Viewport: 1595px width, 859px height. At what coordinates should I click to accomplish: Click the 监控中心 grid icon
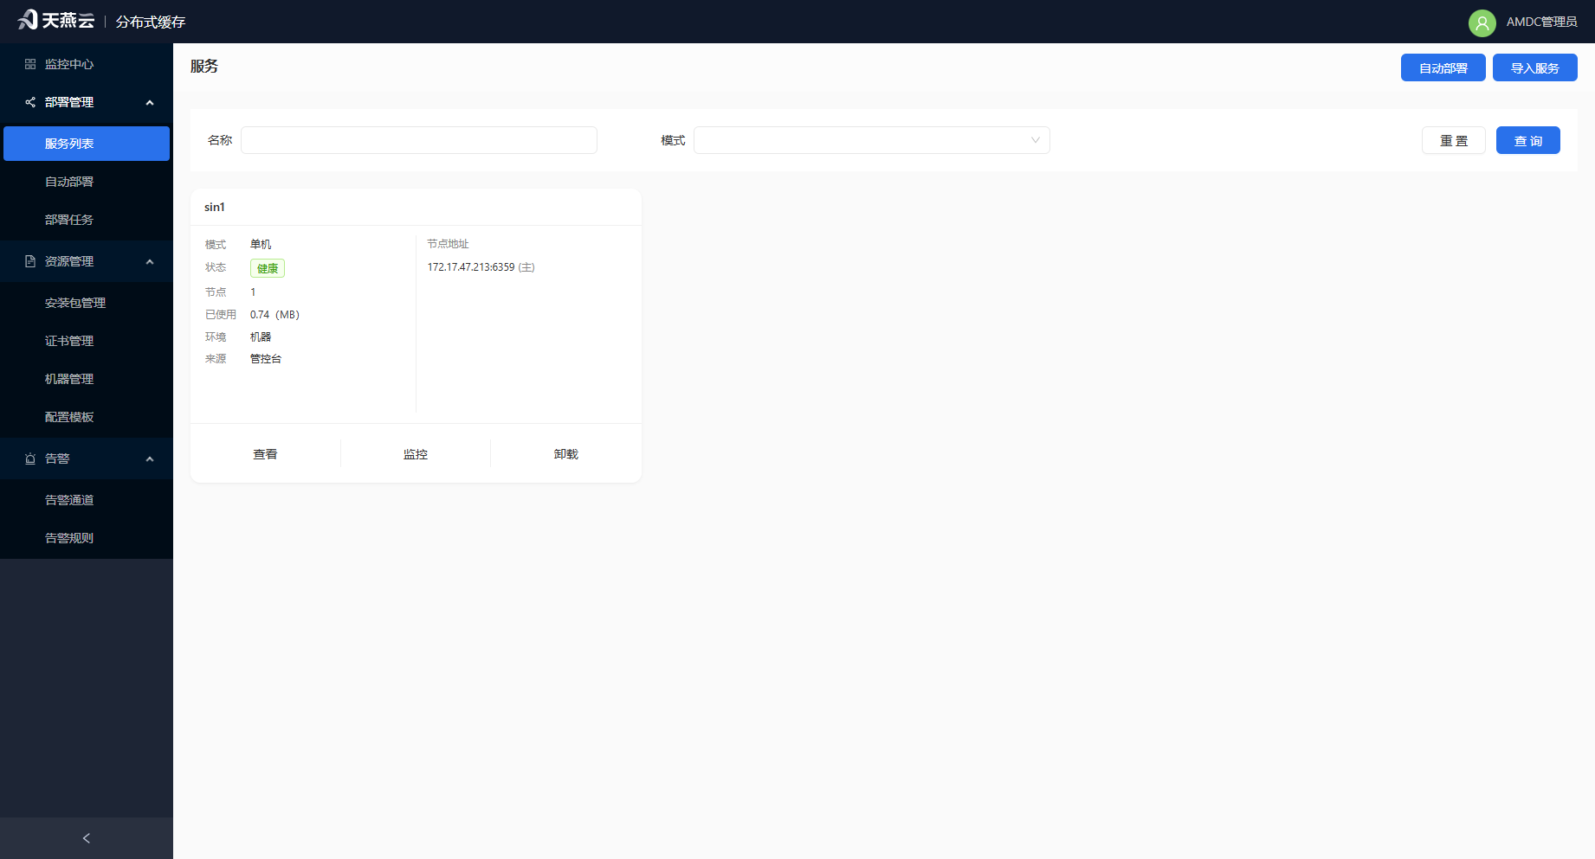pyautogui.click(x=30, y=64)
